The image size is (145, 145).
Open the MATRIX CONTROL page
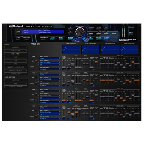(16, 71)
